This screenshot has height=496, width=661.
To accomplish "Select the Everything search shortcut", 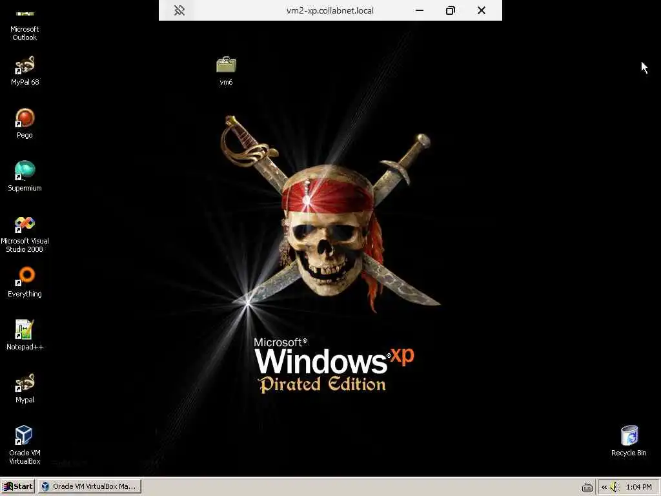I will pos(25,283).
